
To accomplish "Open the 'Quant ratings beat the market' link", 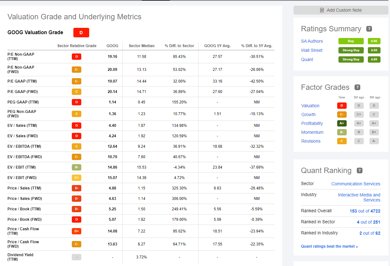I will pos(329,246).
